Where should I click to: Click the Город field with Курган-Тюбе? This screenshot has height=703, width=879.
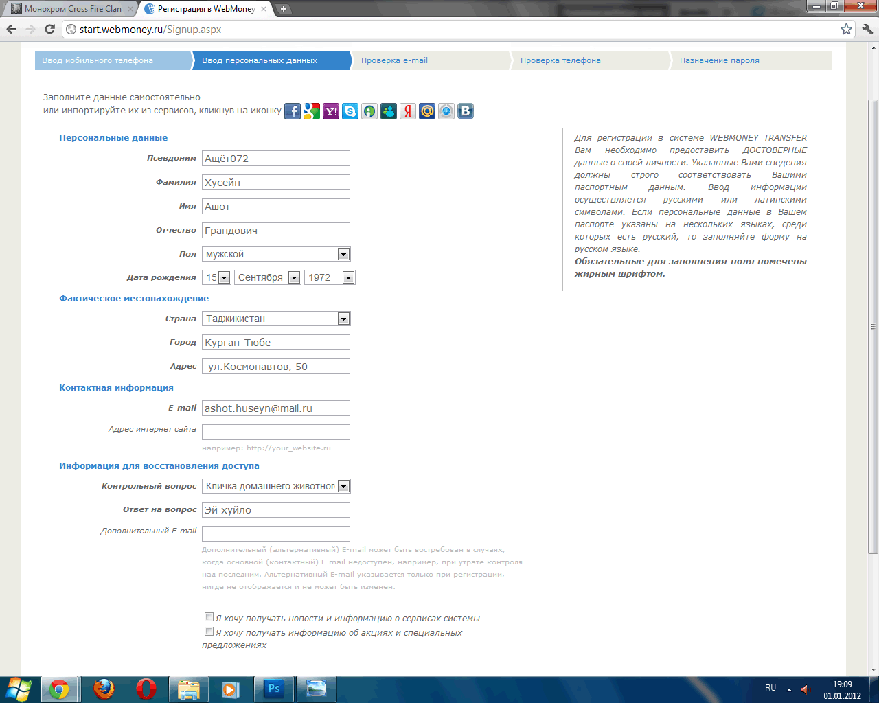276,342
